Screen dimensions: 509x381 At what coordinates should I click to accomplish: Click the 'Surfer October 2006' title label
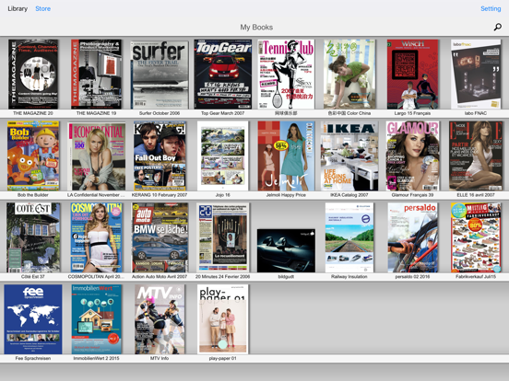coord(160,113)
